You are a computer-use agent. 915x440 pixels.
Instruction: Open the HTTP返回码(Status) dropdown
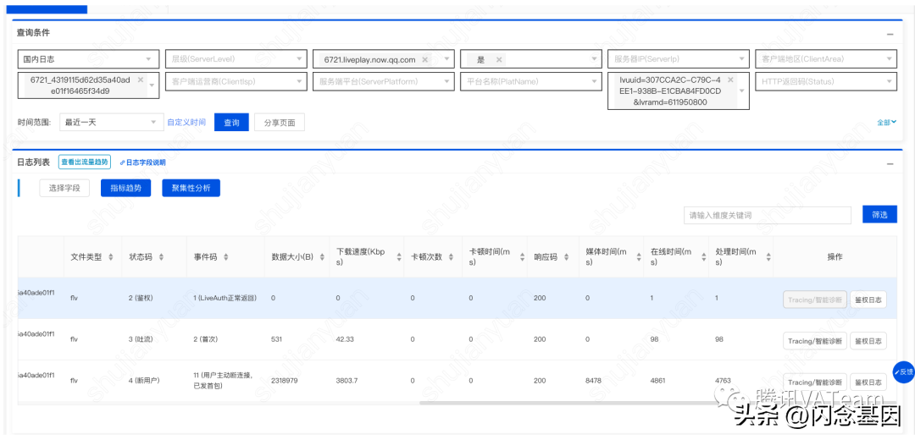point(826,81)
